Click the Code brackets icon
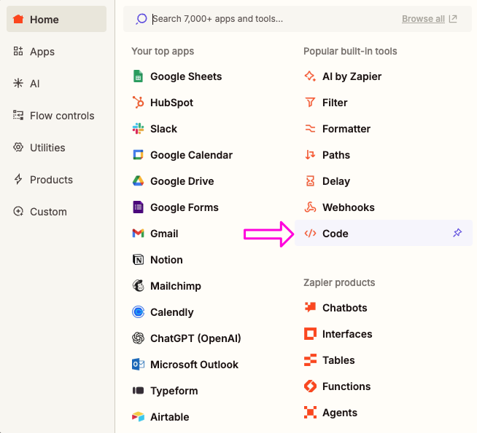 (x=310, y=234)
